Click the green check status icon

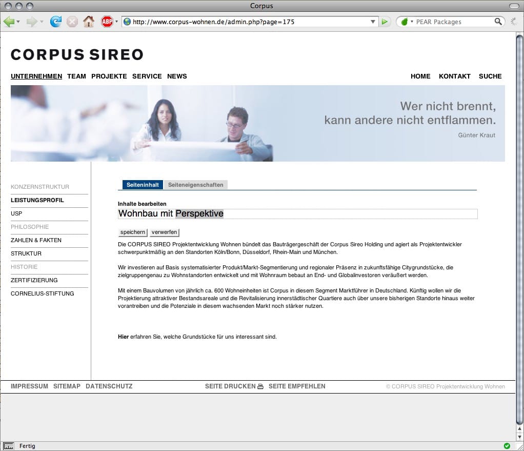(507, 446)
